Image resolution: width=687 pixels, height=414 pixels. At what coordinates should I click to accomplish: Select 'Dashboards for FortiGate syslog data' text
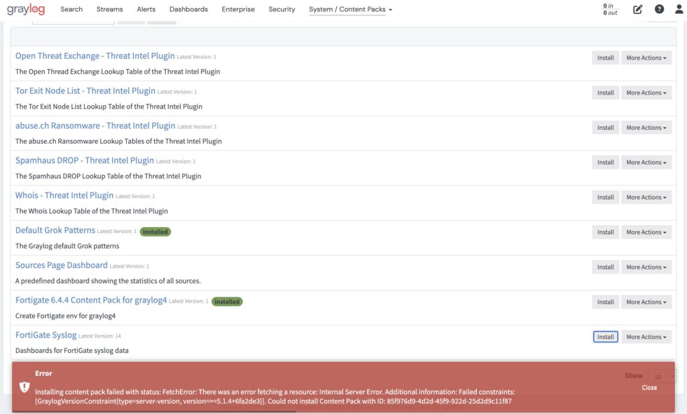click(72, 350)
